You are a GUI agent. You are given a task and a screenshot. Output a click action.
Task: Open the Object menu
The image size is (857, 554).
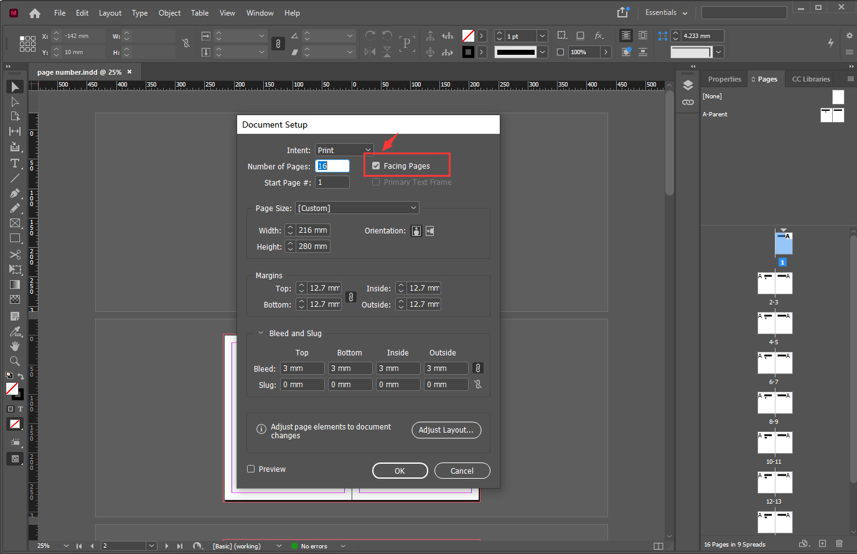coord(169,13)
